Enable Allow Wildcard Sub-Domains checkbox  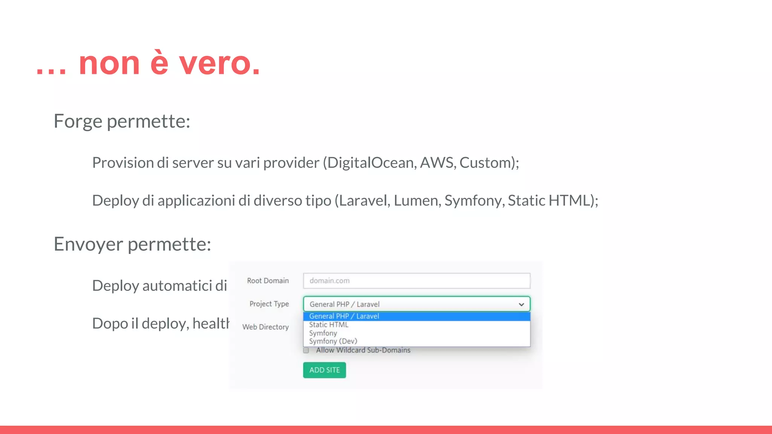pyautogui.click(x=306, y=350)
